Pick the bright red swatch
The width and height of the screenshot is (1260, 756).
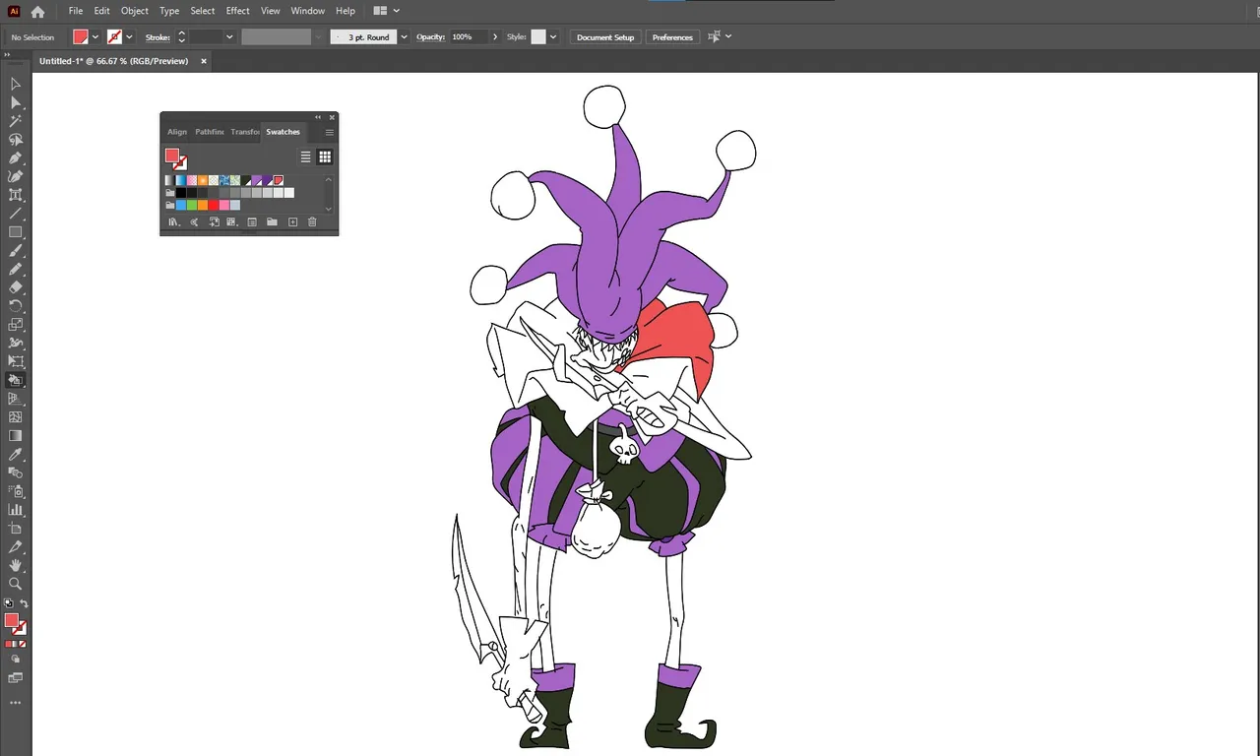tap(214, 205)
